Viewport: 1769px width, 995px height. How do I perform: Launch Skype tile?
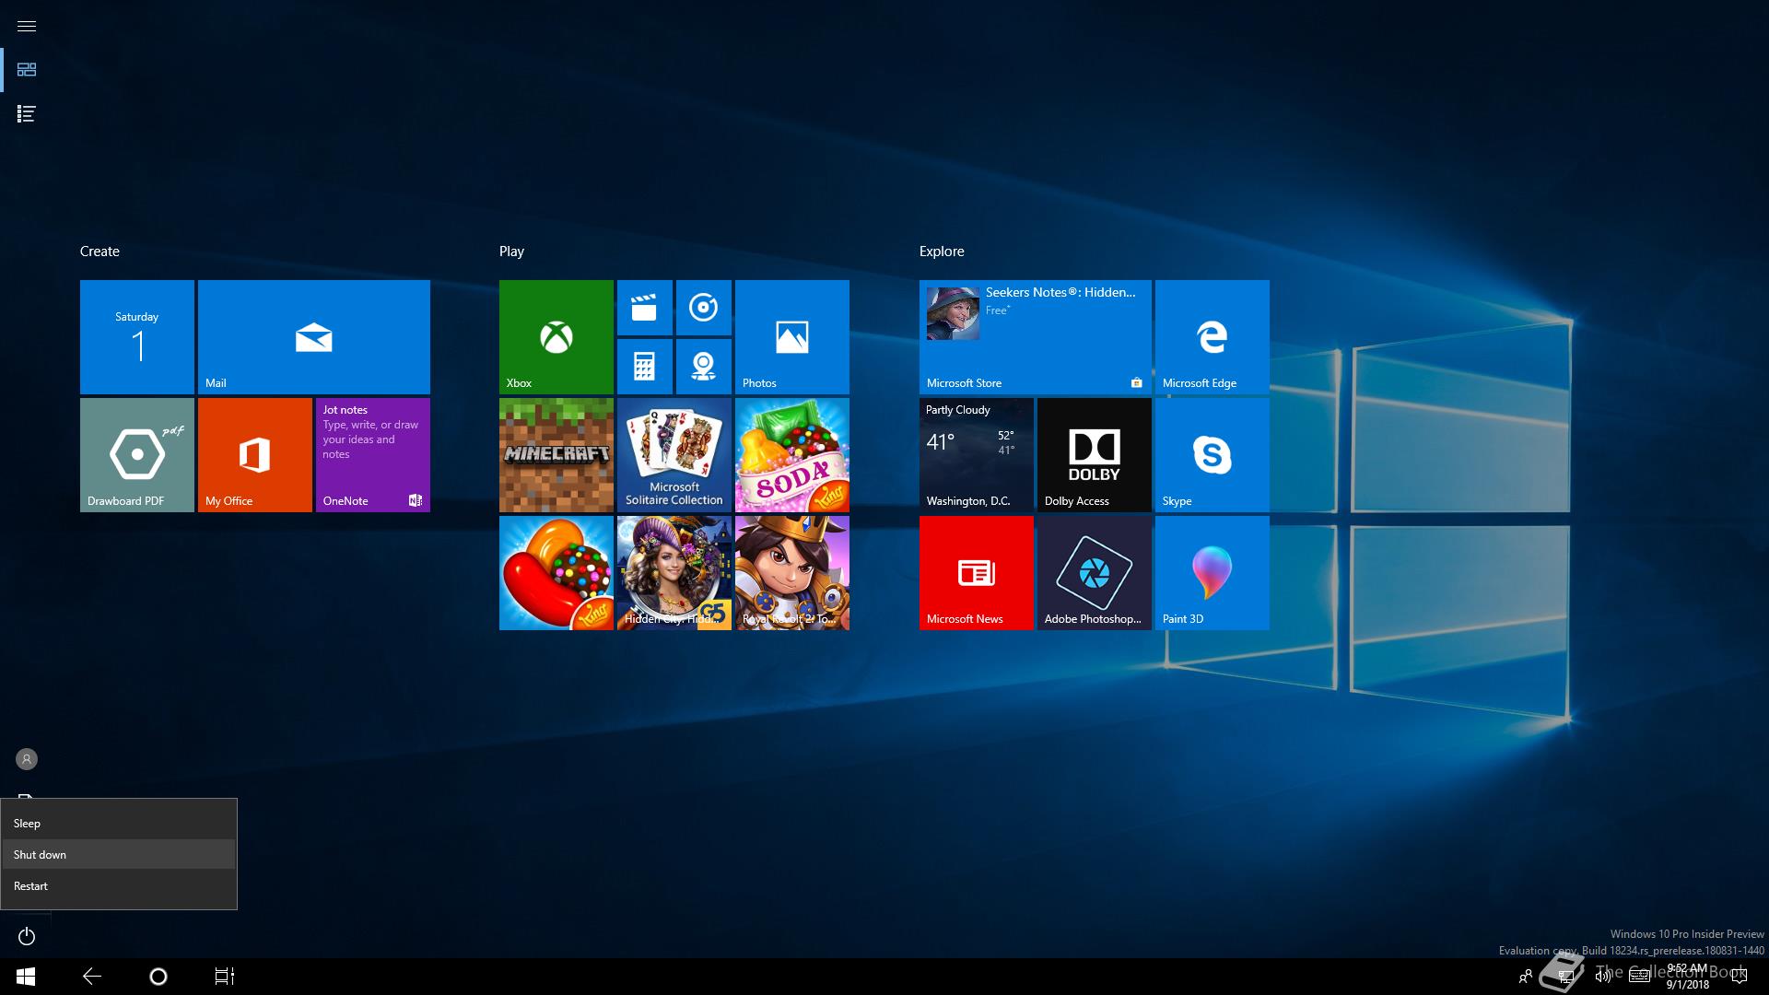click(x=1213, y=455)
